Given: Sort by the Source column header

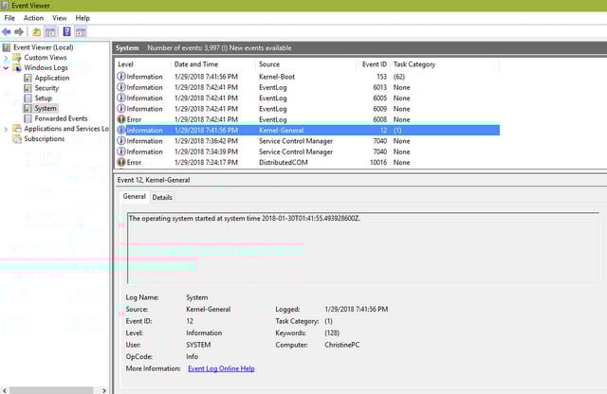Looking at the screenshot, I should (x=305, y=64).
